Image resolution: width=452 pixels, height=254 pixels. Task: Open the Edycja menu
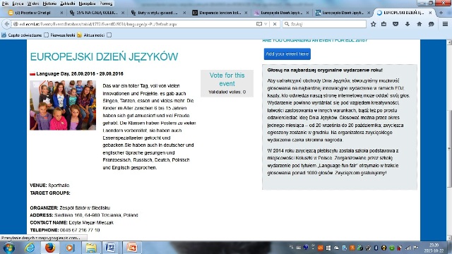click(18, 4)
